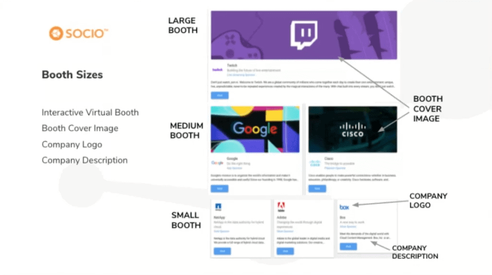Click the Google sponsor level link
The image size is (492, 275).
(234, 168)
